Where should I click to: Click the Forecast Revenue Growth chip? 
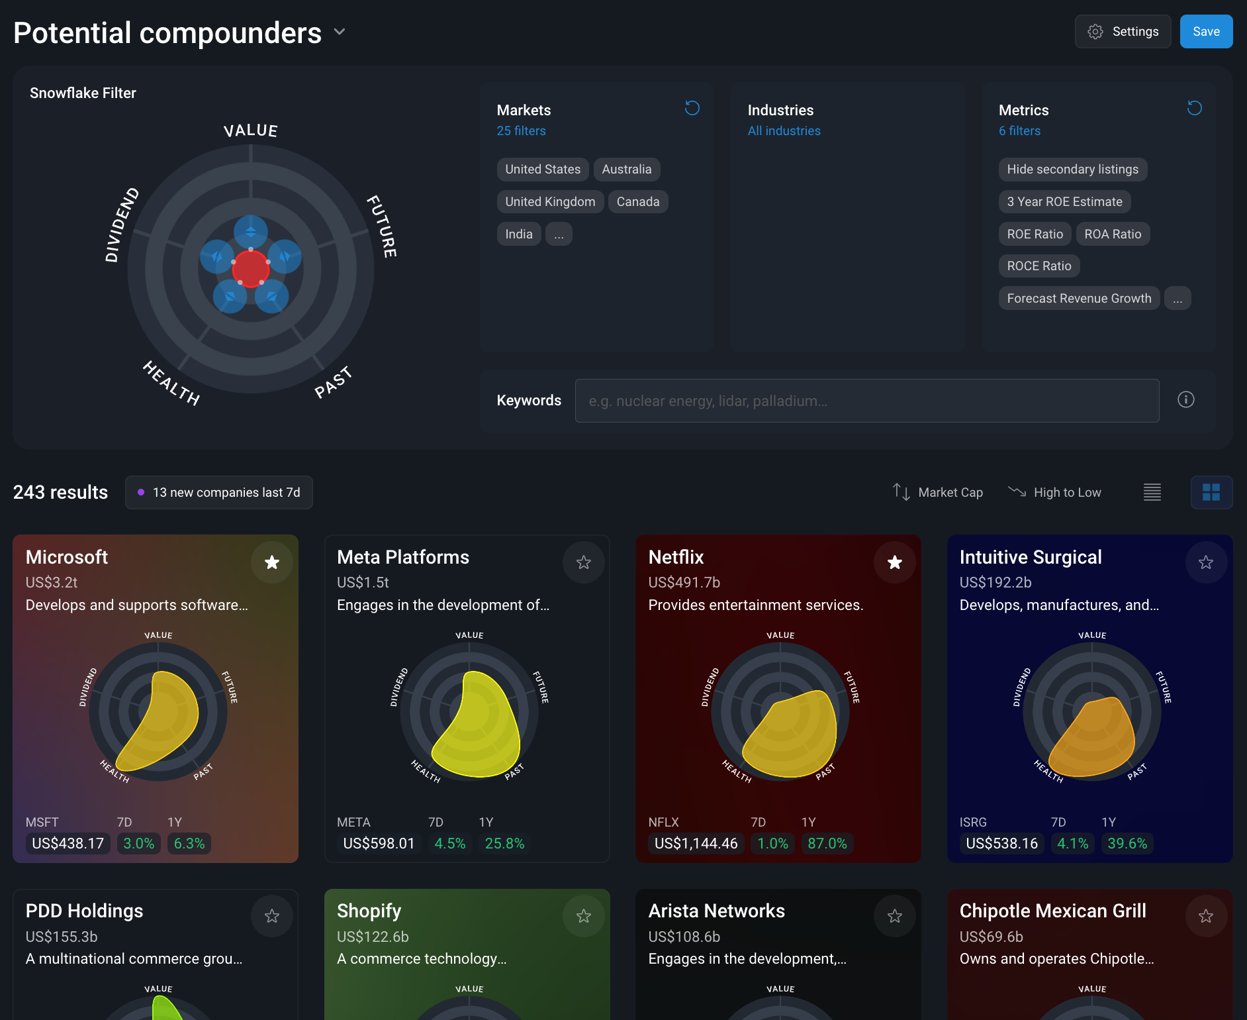1079,299
